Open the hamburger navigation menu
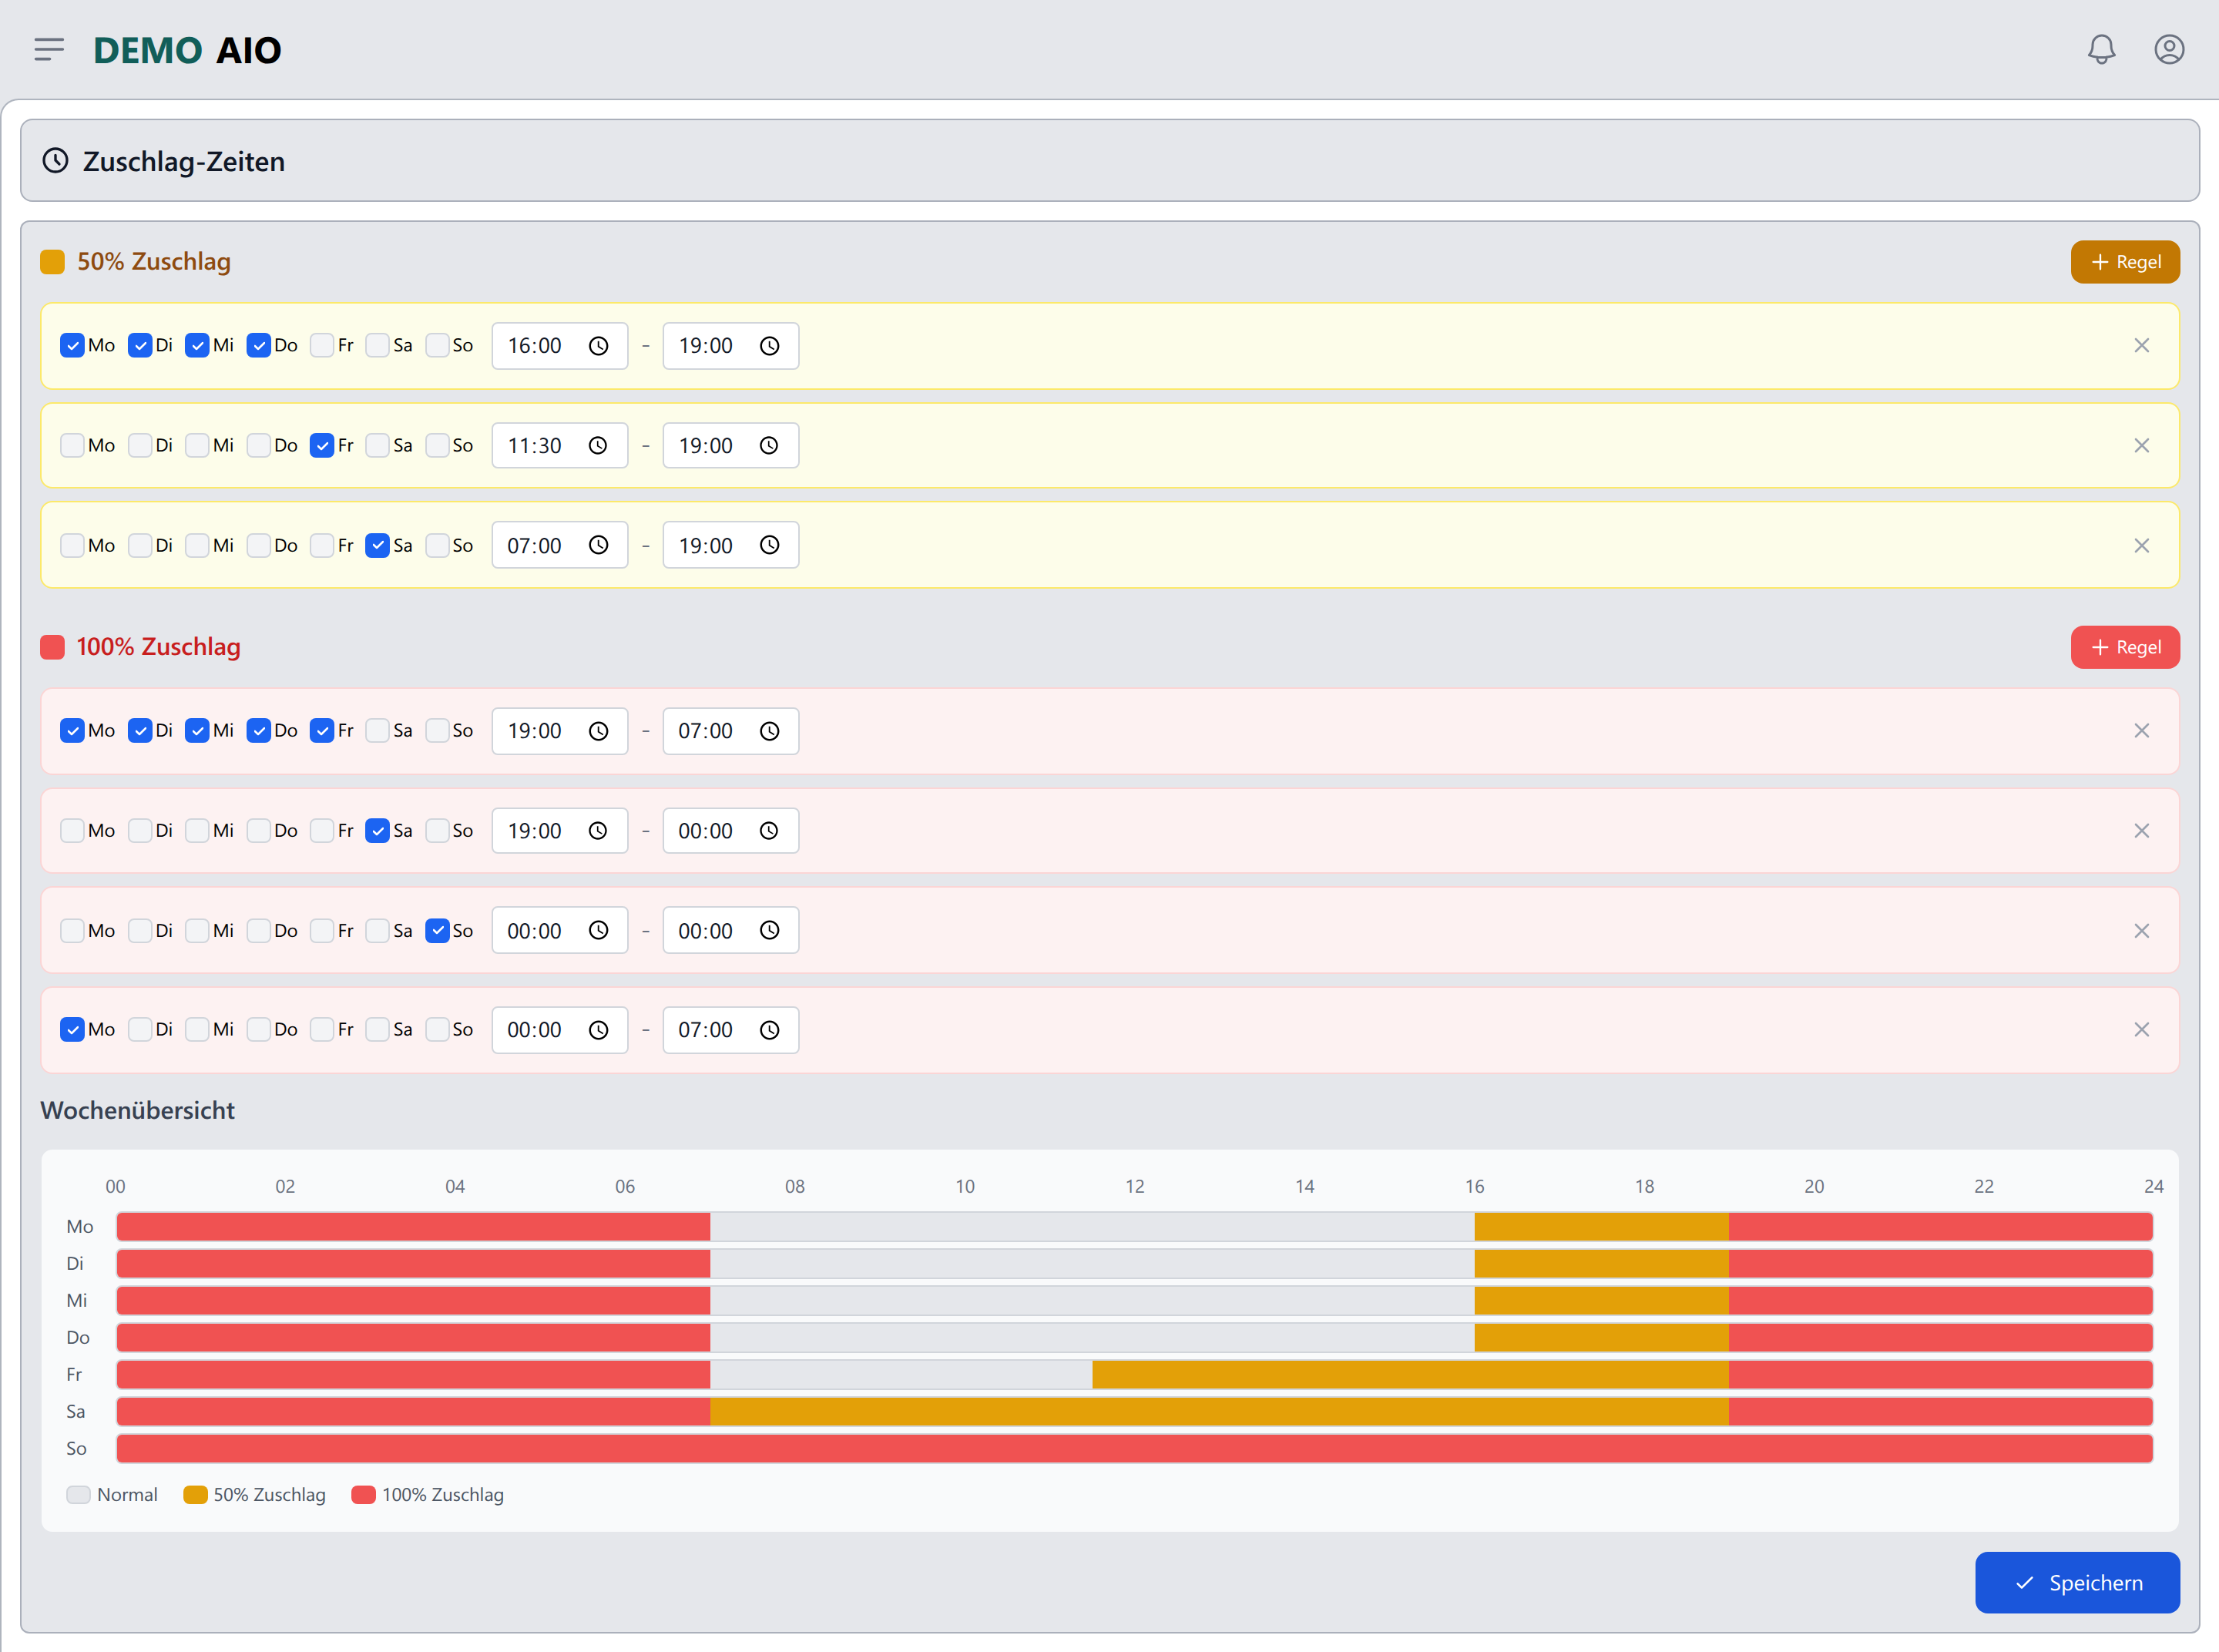 point(49,49)
